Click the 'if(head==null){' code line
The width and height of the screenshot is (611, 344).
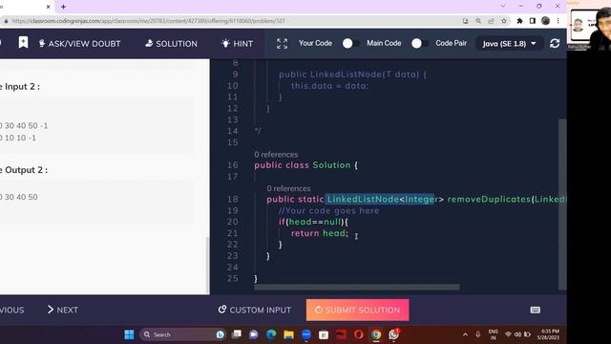(x=313, y=222)
